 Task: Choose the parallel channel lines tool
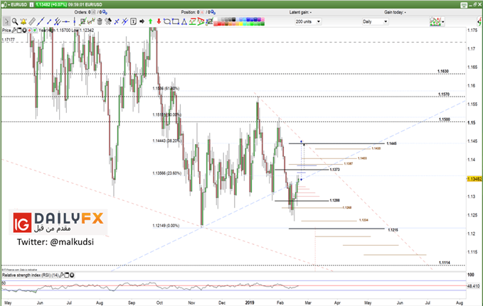click(58, 21)
